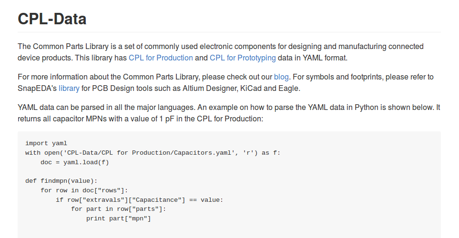Click the 'with open' code line
Screen dimensions: 459x238
click(153, 153)
